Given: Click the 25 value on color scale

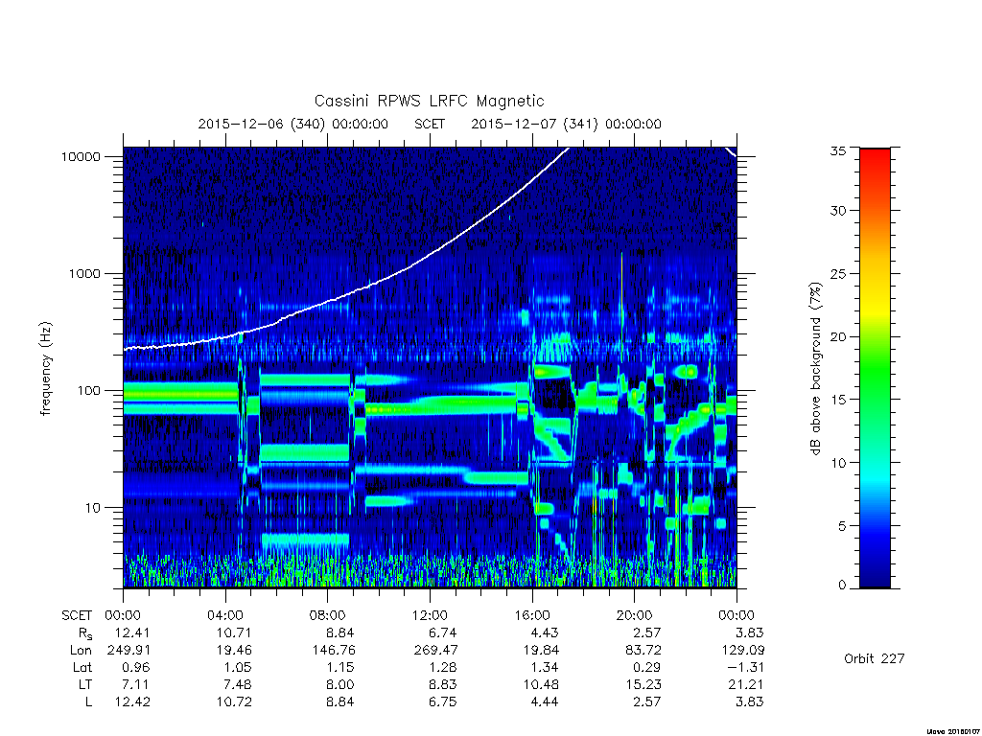Looking at the screenshot, I should [x=837, y=273].
